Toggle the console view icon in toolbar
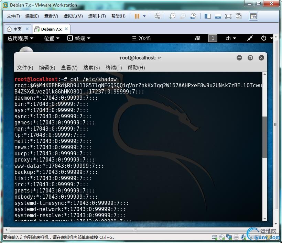 (253, 16)
